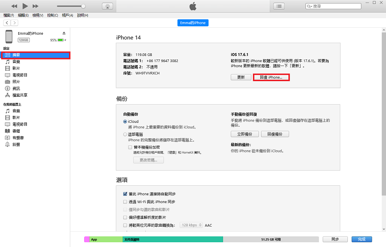The width and height of the screenshot is (386, 247).
Task: Click the play button
Action: point(25,6)
